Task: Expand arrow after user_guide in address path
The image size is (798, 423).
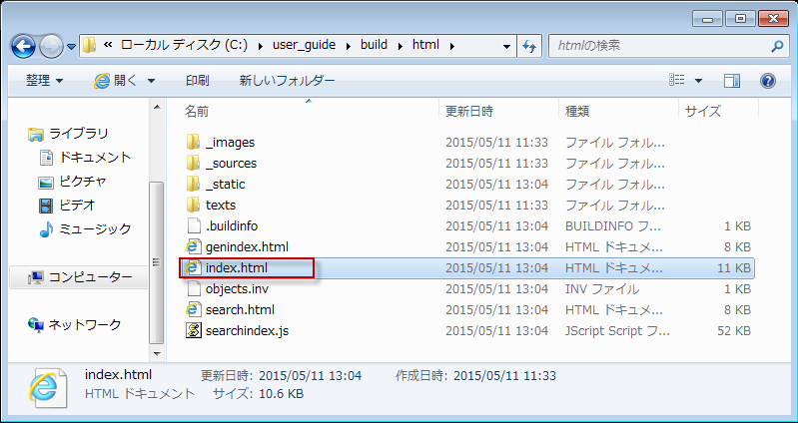Action: (x=349, y=46)
